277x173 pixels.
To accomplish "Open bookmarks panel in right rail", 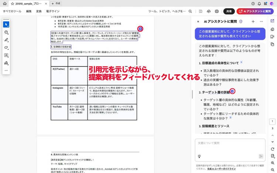I will click(x=272, y=37).
